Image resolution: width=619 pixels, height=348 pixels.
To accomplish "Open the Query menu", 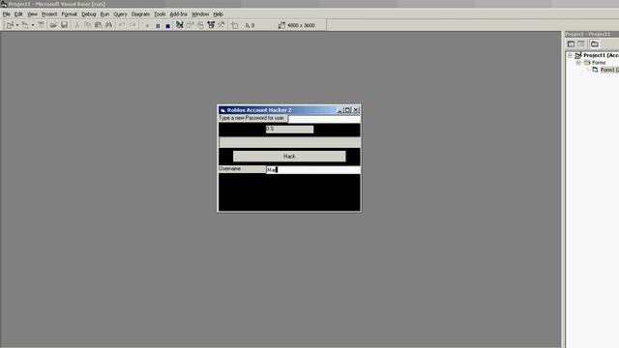I will [120, 14].
